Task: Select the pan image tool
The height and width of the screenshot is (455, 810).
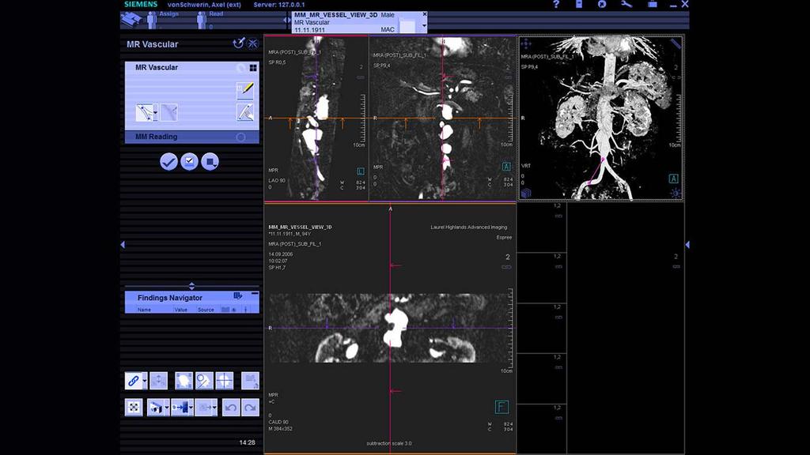Action: 158,380
